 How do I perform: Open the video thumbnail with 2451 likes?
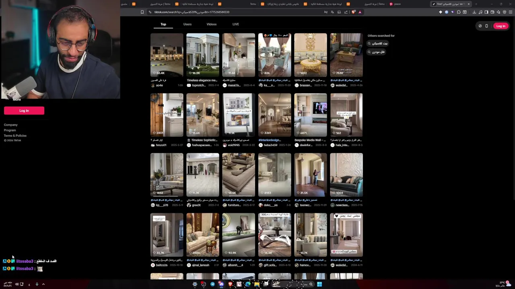(x=167, y=115)
